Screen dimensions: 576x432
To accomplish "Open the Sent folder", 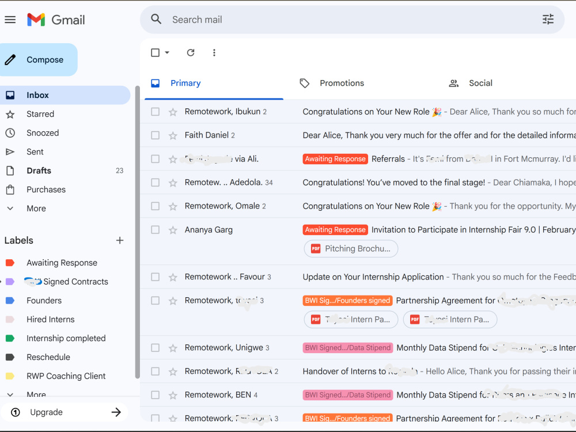I will pos(65,151).
